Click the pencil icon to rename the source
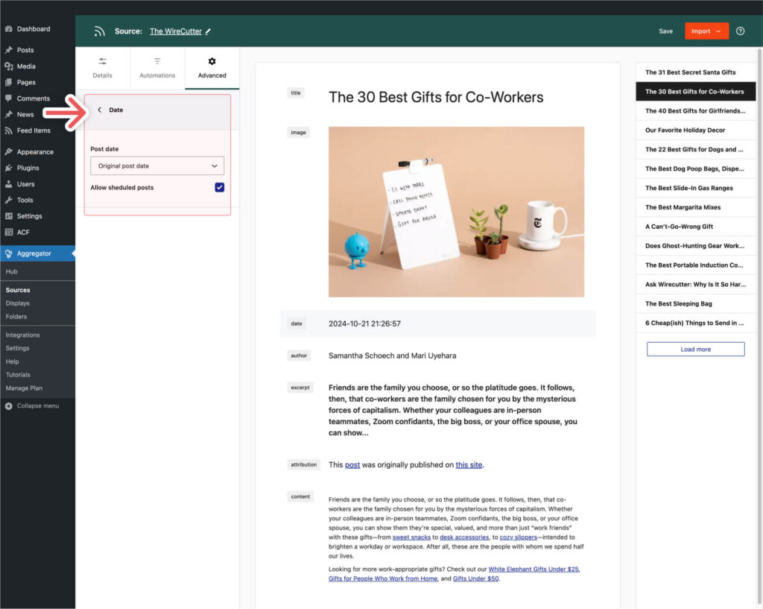 (x=209, y=31)
